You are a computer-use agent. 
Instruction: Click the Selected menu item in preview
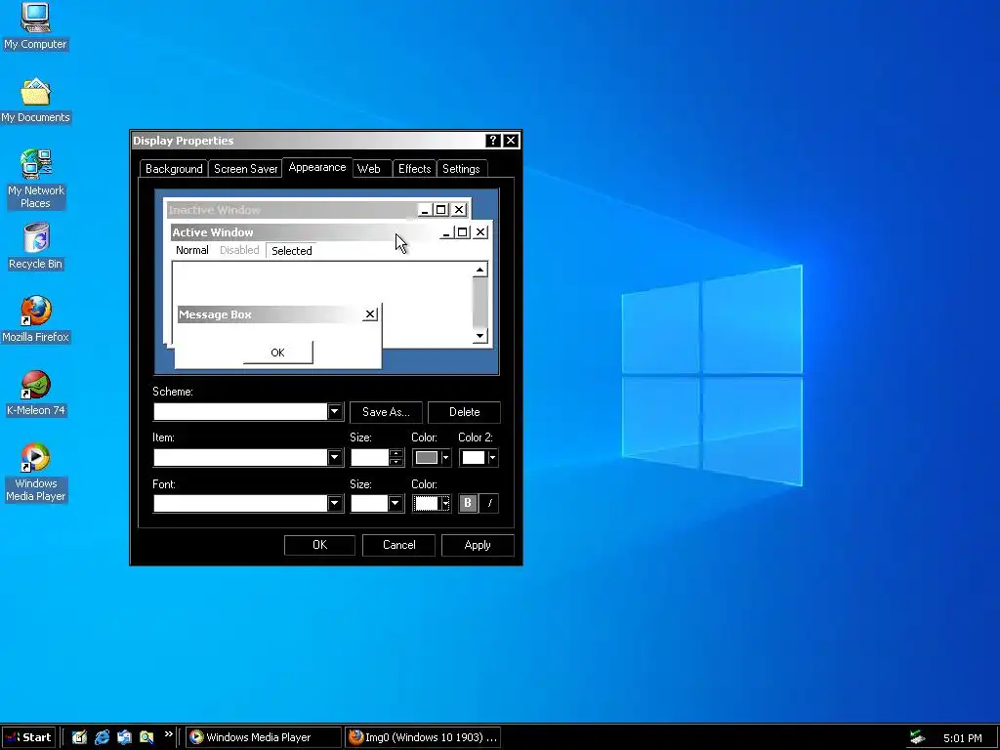(291, 251)
